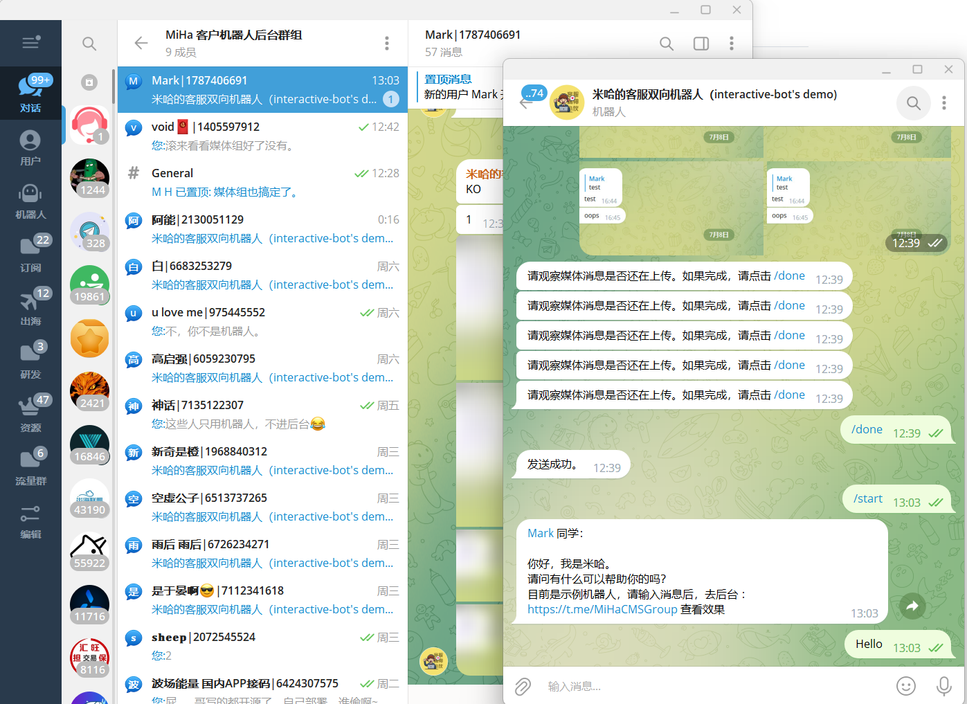Open topic 是于晏啊|7112341618
Image resolution: width=967 pixels, height=704 pixels.
262,599
